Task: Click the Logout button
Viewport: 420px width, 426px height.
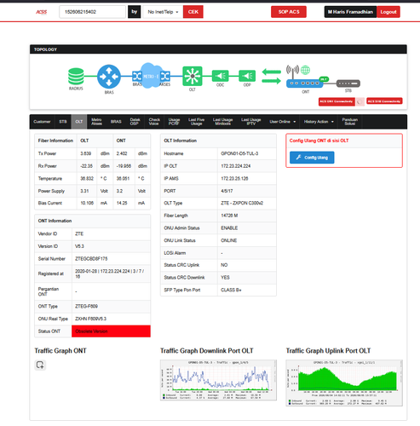Action: tap(388, 12)
